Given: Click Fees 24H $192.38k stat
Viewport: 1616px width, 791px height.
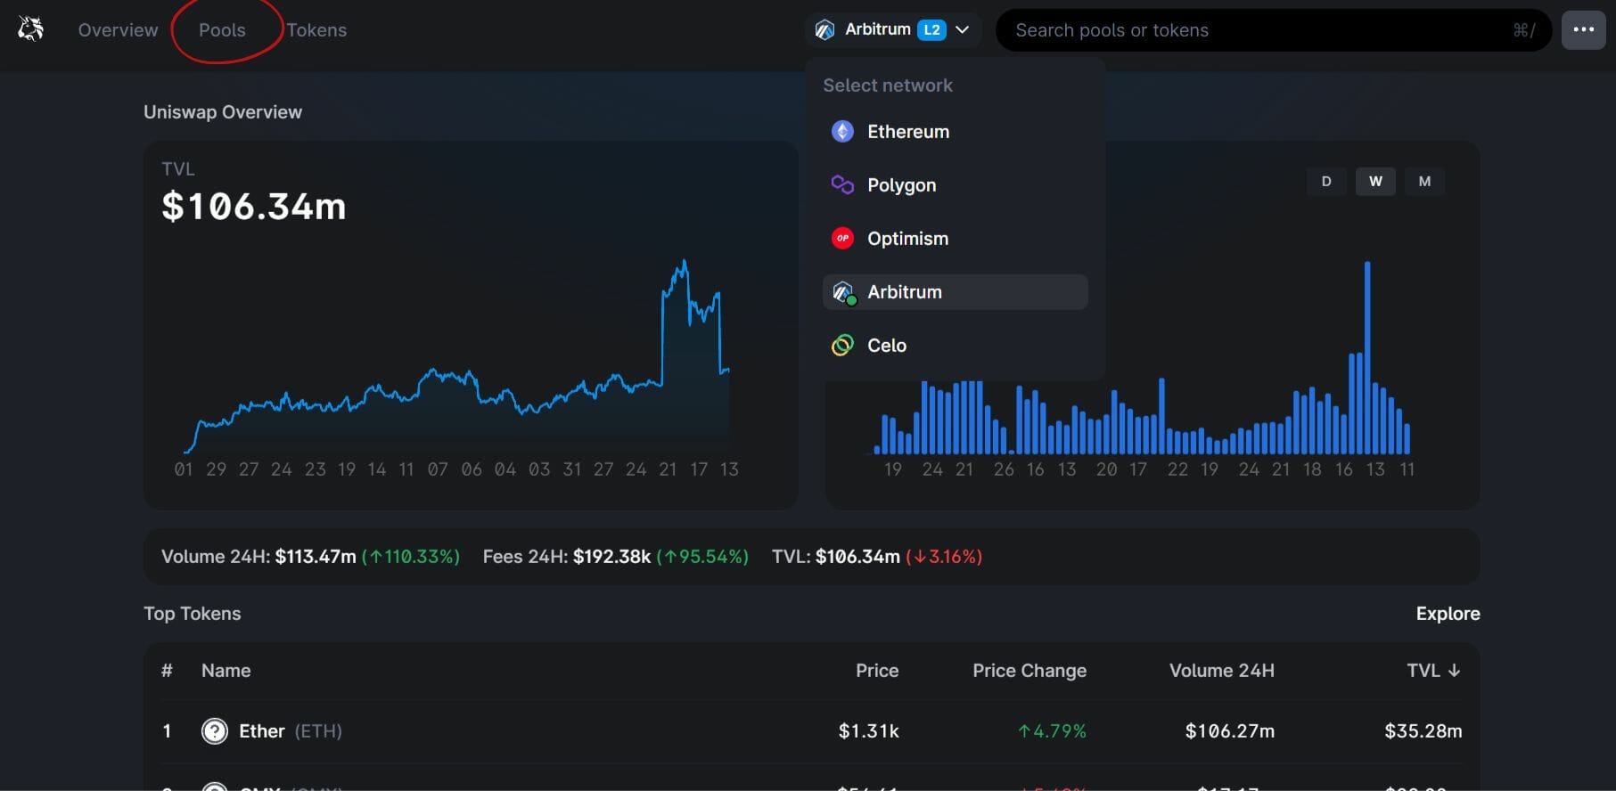Looking at the screenshot, I should 615,557.
